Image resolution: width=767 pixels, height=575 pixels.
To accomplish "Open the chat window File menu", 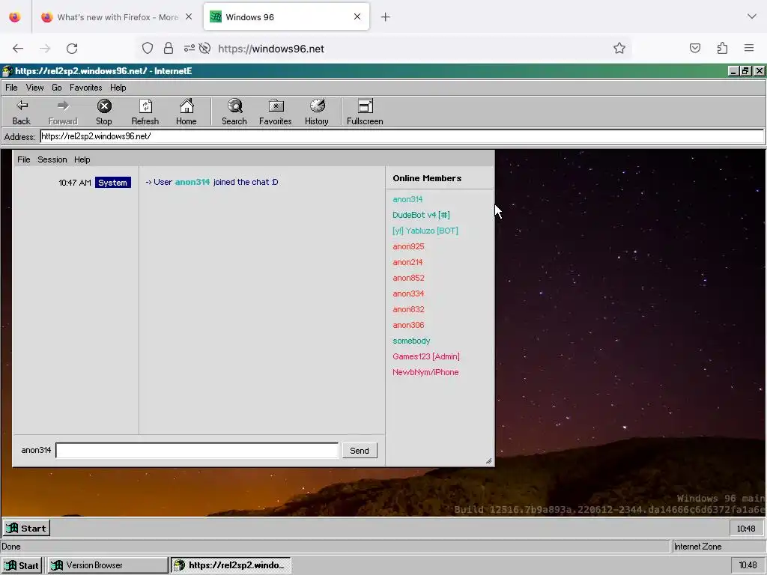I will click(23, 159).
